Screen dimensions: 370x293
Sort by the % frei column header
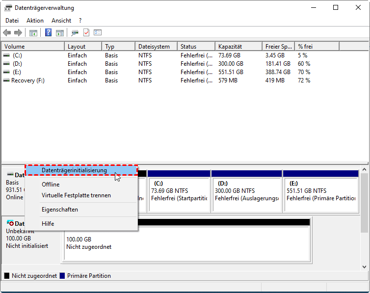tap(317, 47)
